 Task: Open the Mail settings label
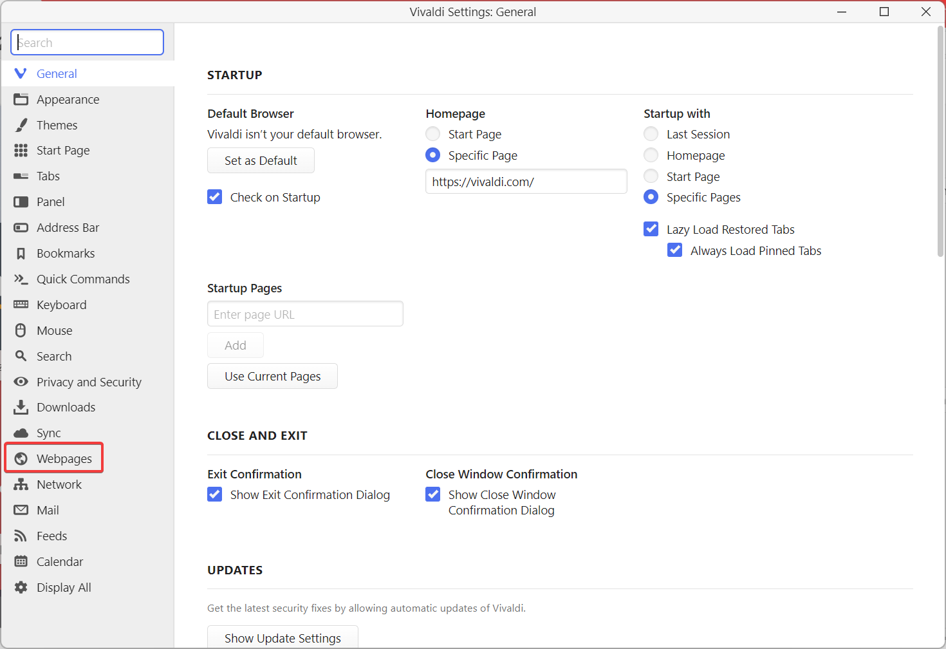point(48,510)
